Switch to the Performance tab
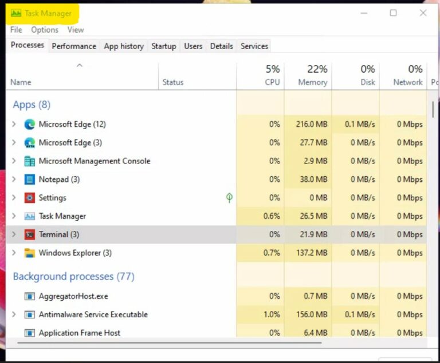This screenshot has height=363, width=440. [x=74, y=46]
